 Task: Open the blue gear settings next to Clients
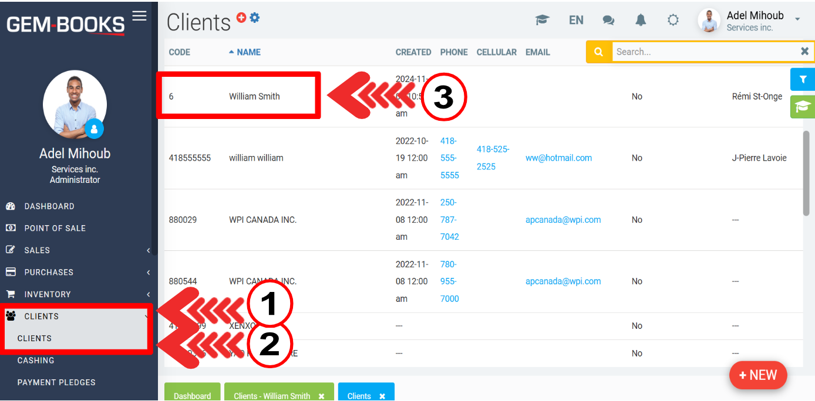tap(255, 18)
